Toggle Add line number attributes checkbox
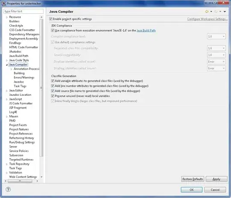This screenshot has height=198, width=231. (x=53, y=86)
